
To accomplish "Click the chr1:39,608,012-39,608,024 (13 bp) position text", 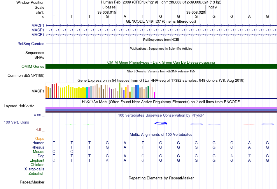I will point(191,2).
